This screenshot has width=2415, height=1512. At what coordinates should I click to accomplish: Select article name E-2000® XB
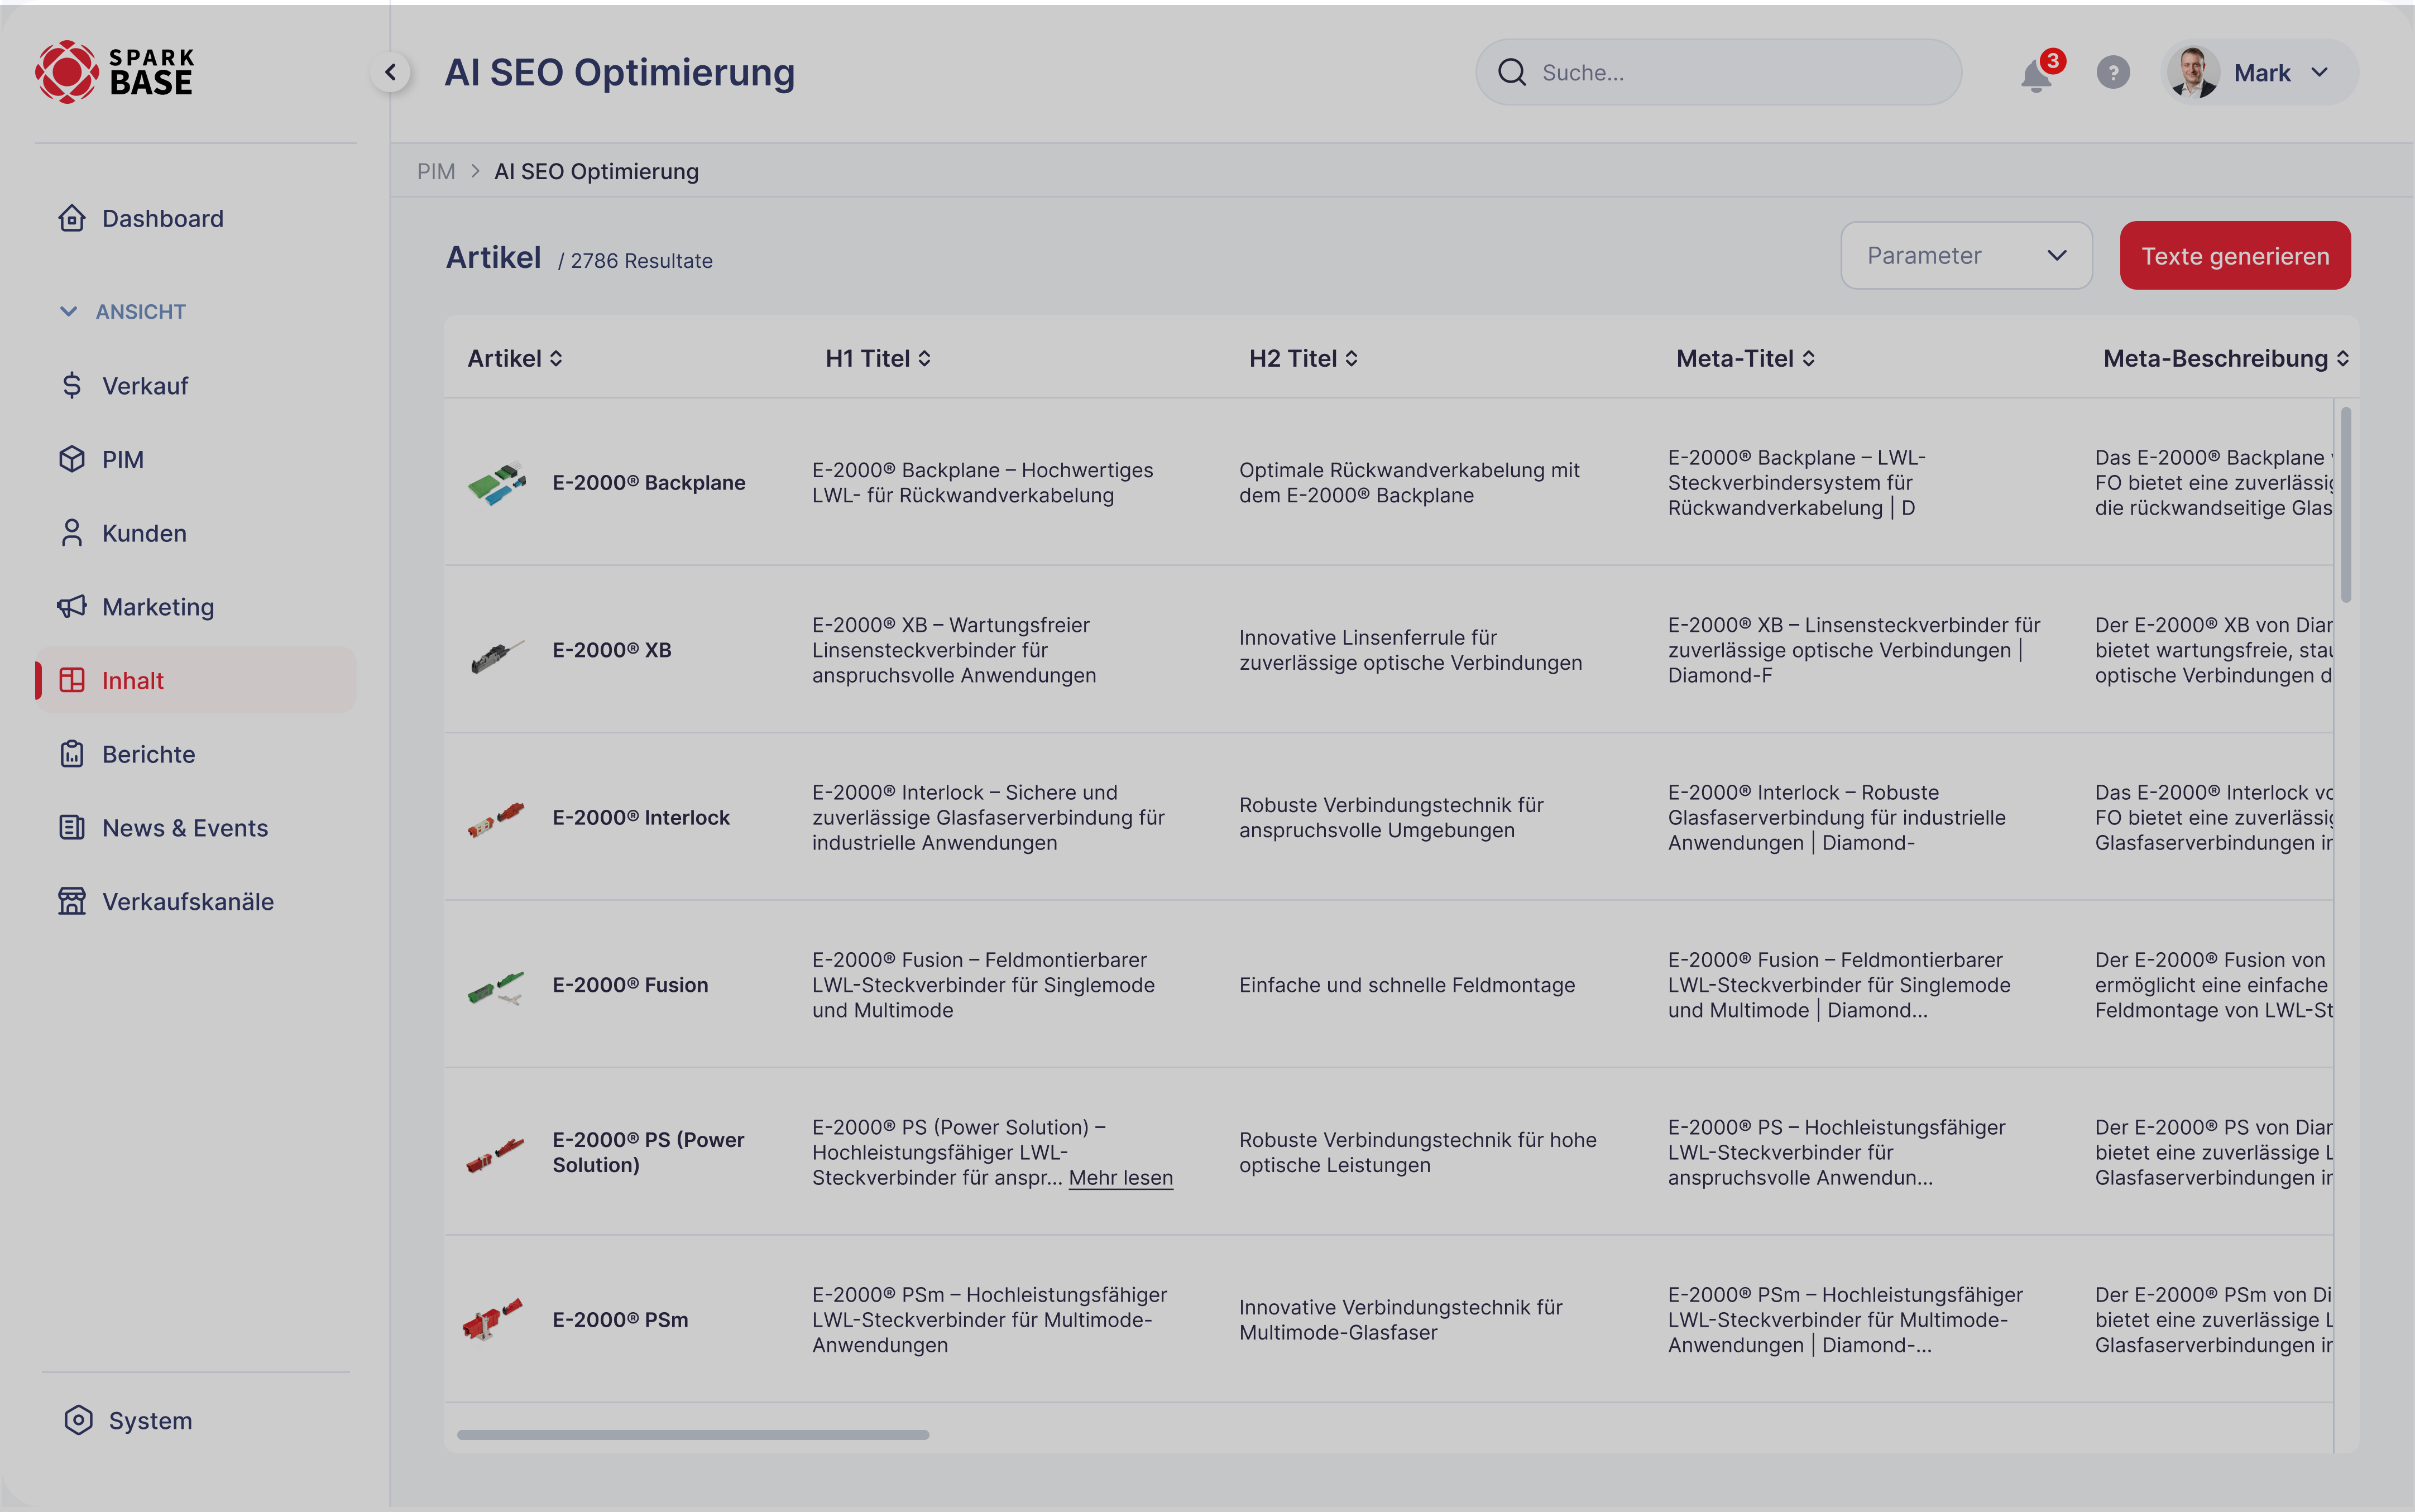click(x=612, y=650)
